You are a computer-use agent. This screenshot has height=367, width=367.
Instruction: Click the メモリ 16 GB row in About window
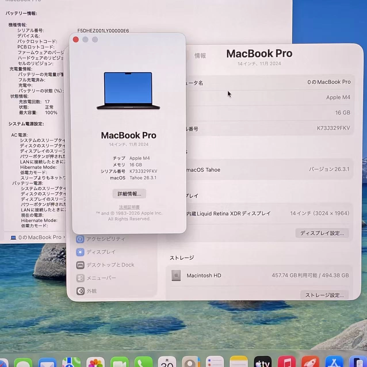(x=127, y=165)
